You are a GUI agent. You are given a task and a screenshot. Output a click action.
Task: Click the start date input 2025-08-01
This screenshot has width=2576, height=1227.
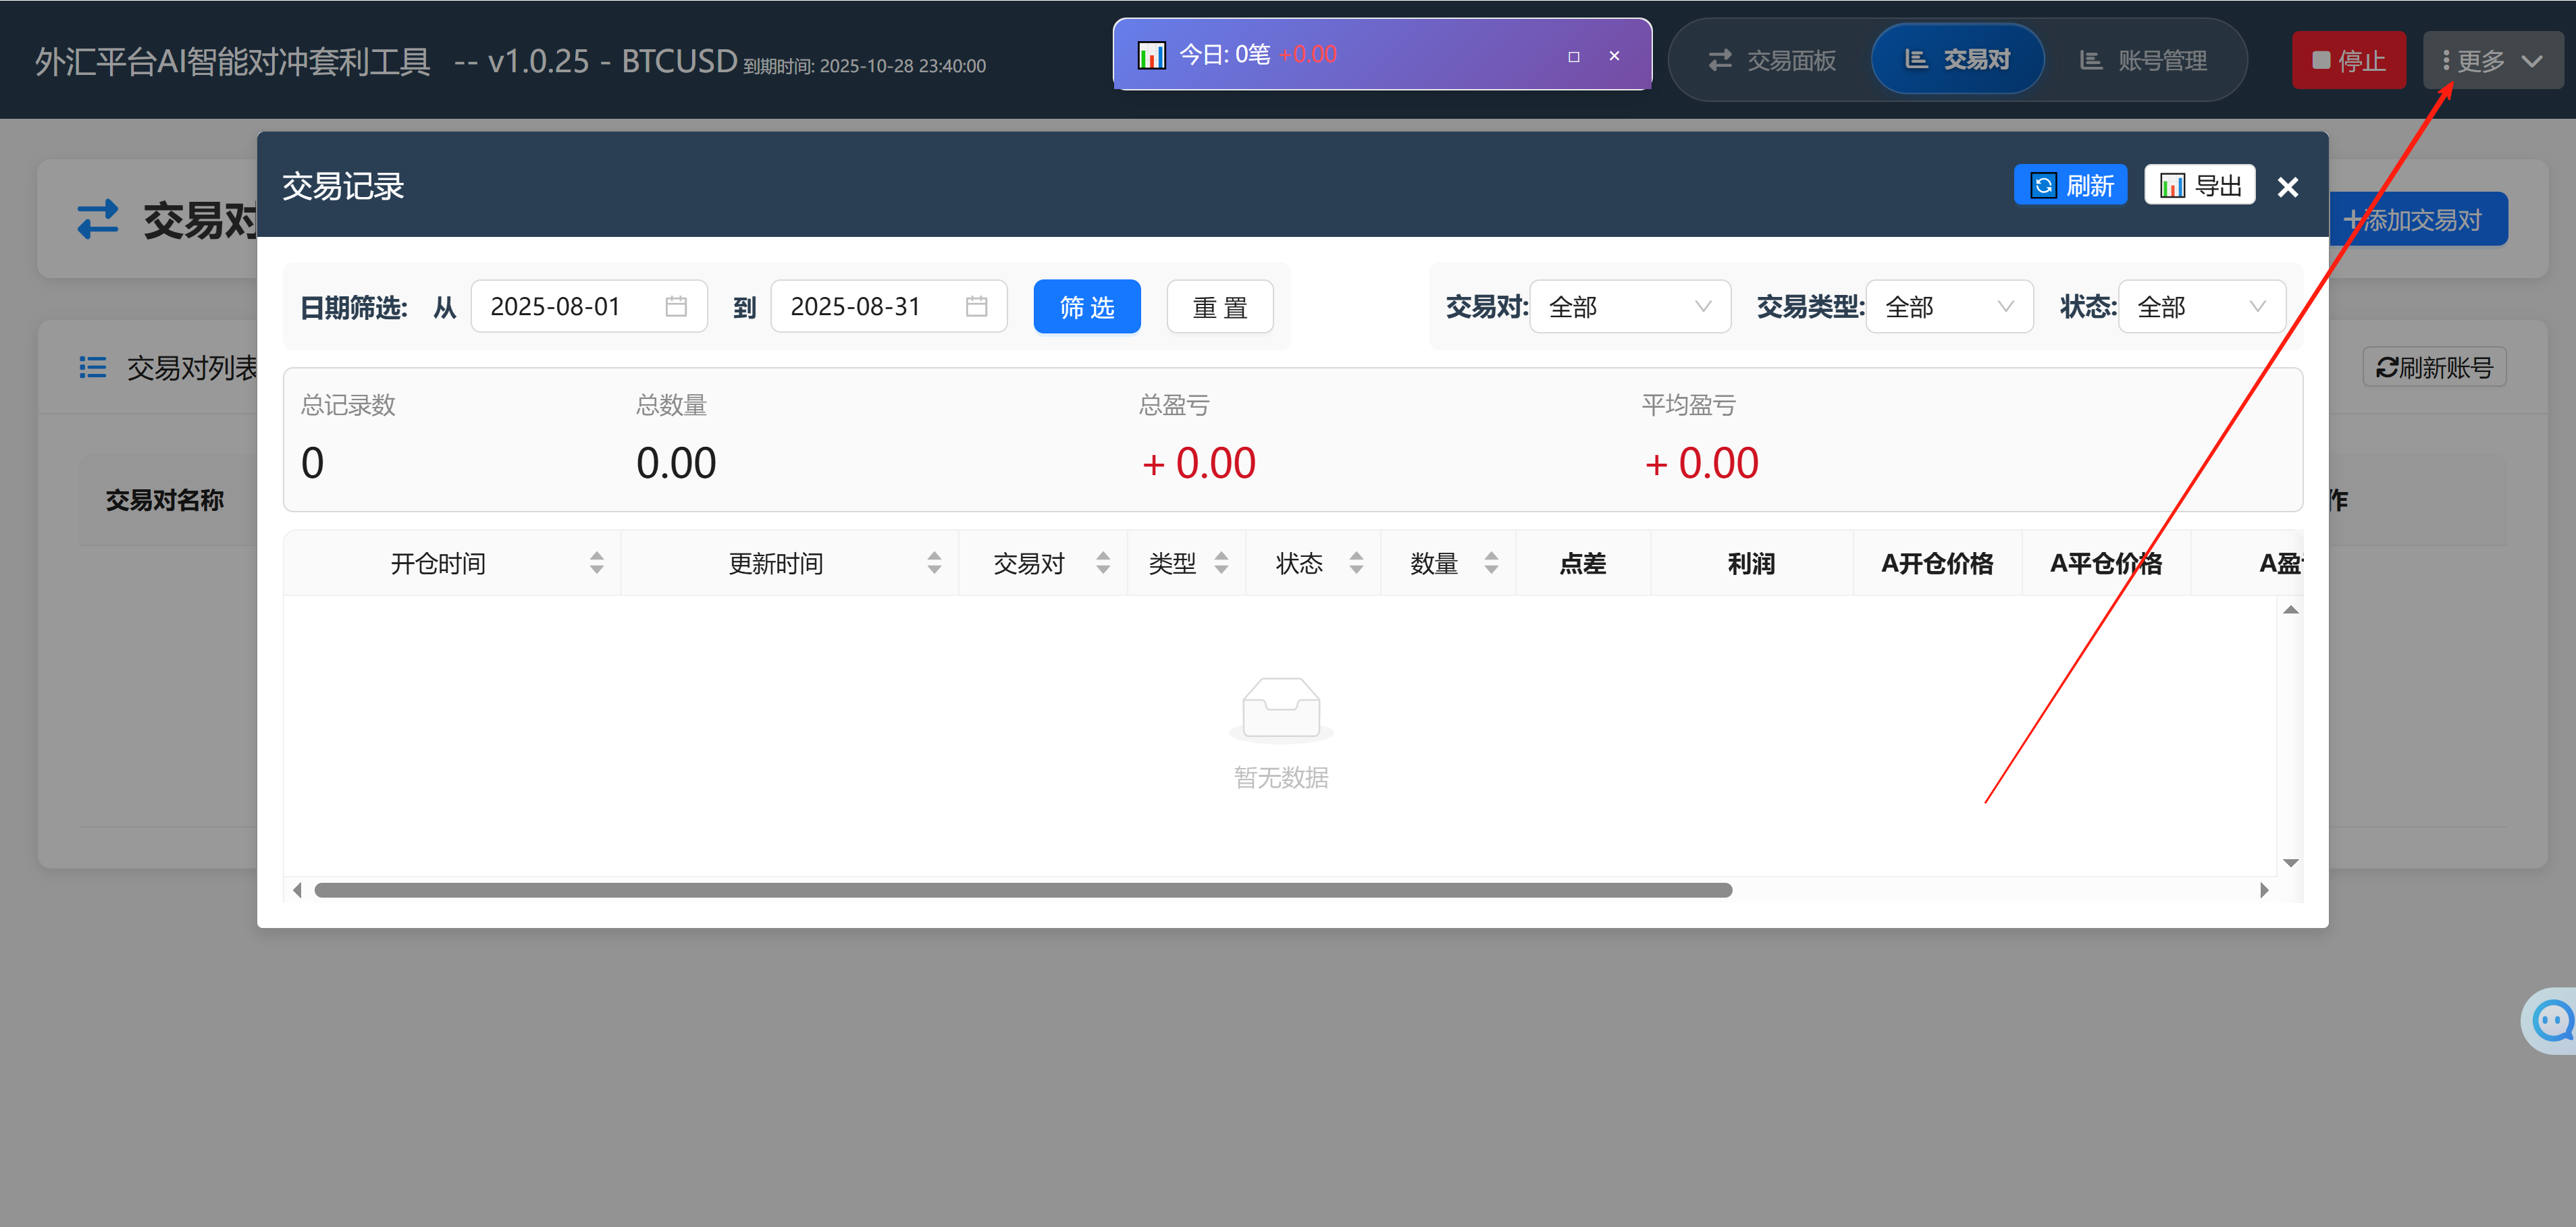pyautogui.click(x=556, y=306)
